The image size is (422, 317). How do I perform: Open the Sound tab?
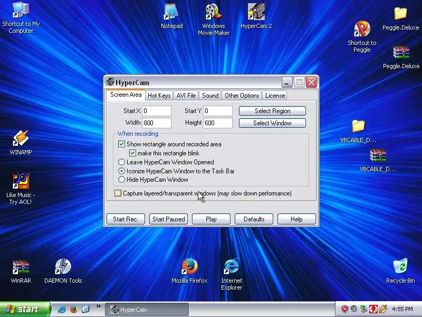pyautogui.click(x=210, y=96)
